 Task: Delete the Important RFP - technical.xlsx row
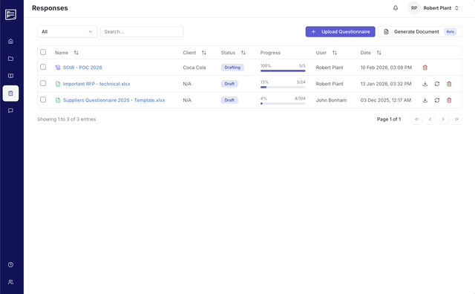[449, 84]
